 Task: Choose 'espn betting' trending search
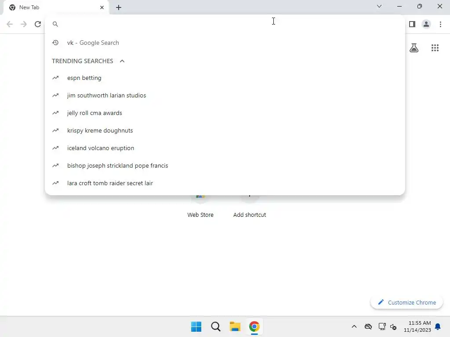pos(225,78)
